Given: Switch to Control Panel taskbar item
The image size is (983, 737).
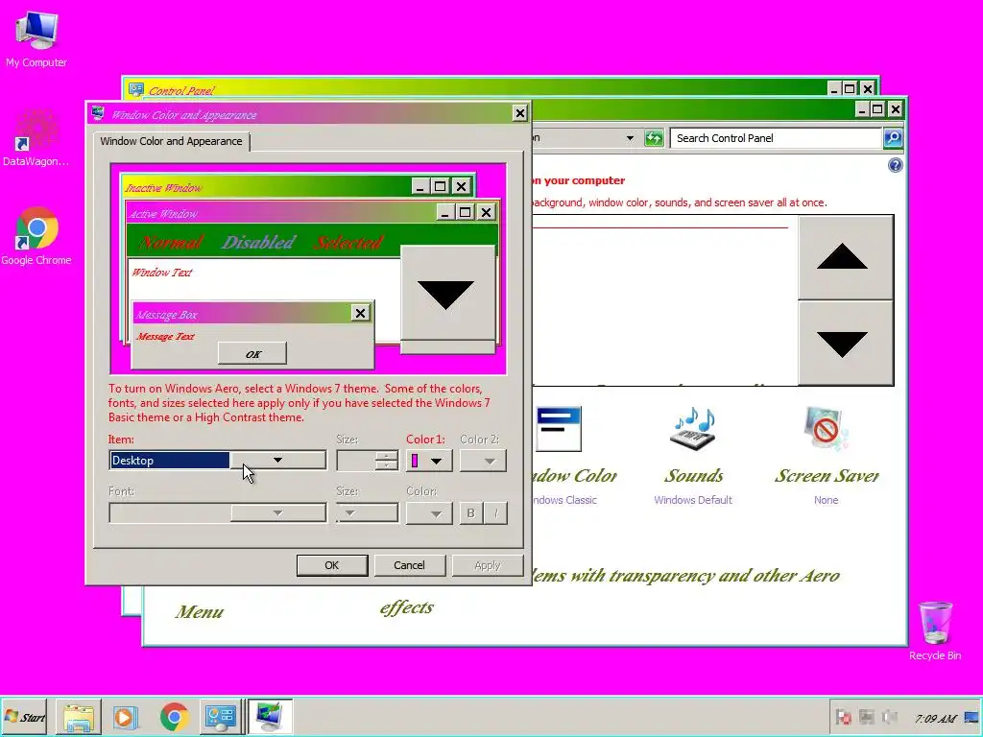Looking at the screenshot, I should 221,717.
